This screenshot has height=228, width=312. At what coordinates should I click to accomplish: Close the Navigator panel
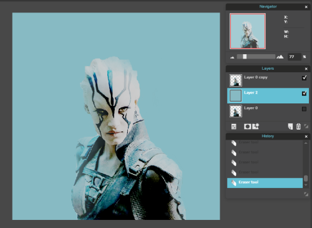click(x=306, y=7)
